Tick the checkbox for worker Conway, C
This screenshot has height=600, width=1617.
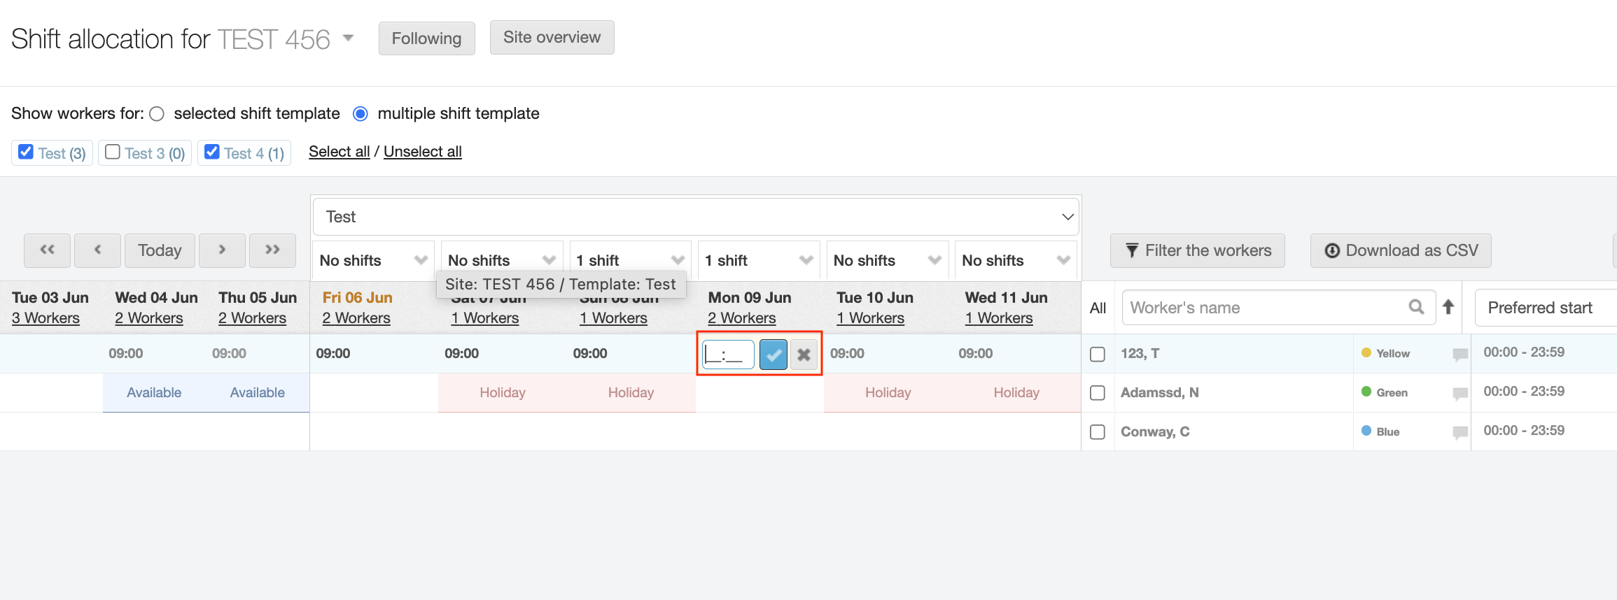click(1098, 432)
